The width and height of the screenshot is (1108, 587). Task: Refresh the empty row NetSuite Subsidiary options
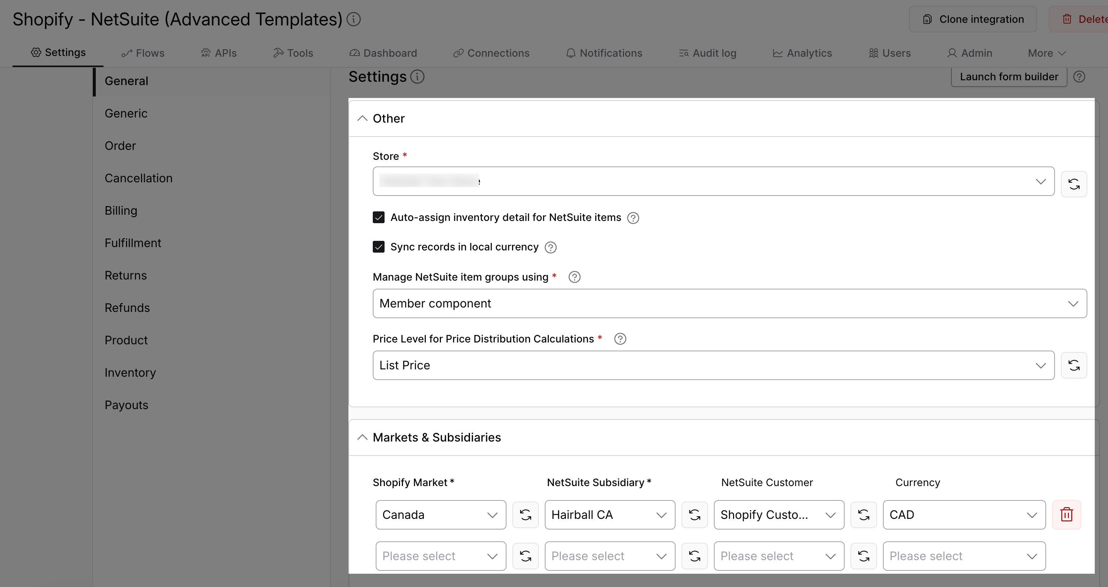pos(694,556)
